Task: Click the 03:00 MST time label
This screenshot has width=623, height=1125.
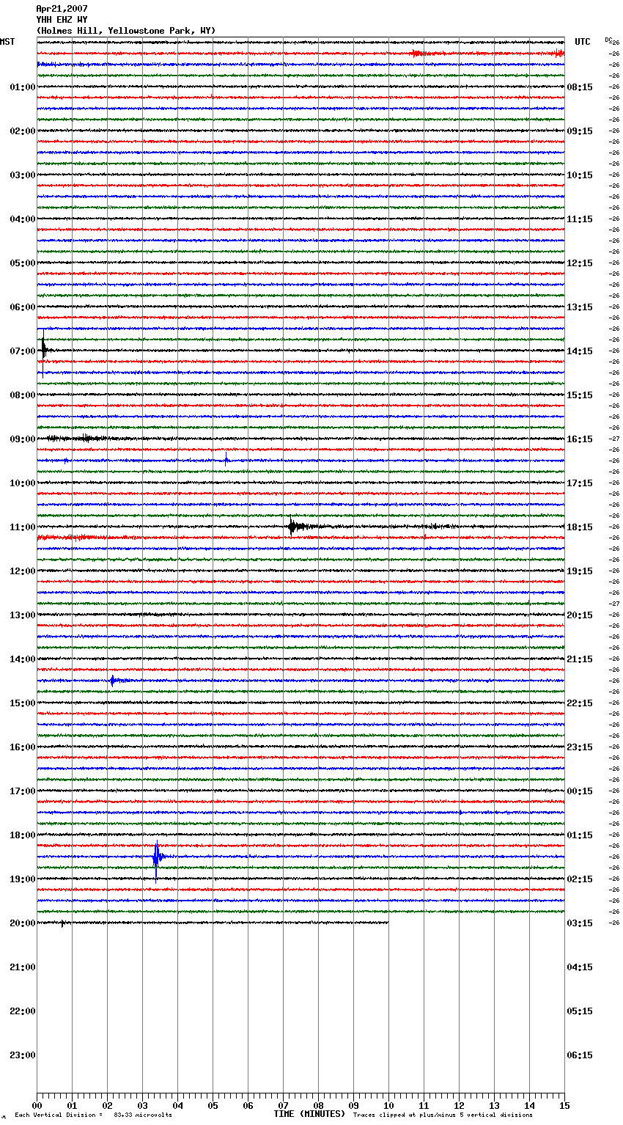Action: coord(23,175)
